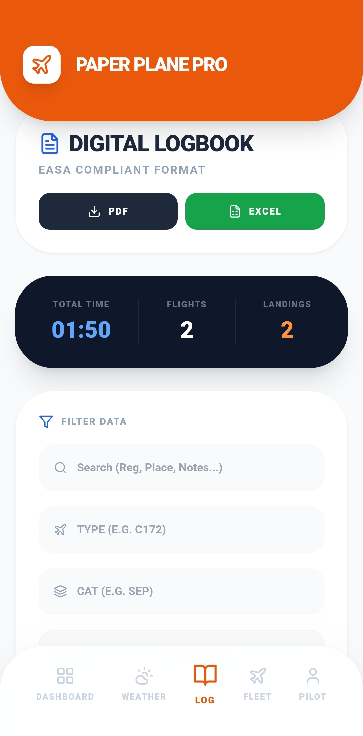This screenshot has height=736, width=363.
Task: Tap the blue filter funnel icon
Action: click(46, 421)
